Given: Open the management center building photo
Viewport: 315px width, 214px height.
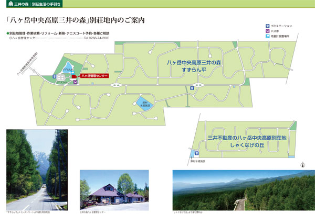Looking at the screenshot, I should click(x=114, y=190).
